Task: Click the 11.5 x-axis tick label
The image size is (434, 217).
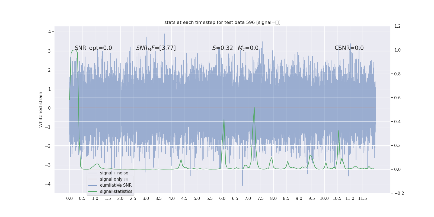Action: pos(362,198)
